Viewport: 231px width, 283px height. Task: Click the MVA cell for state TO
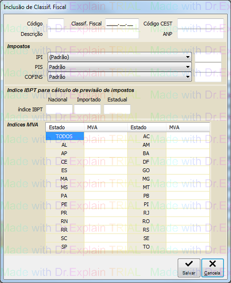click(x=188, y=247)
